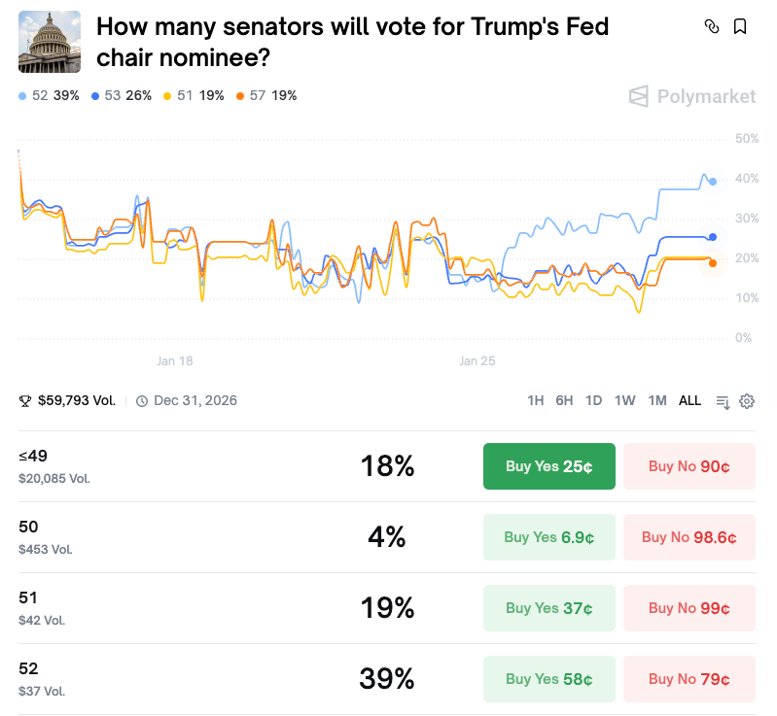Select the 1H time range

[x=535, y=401]
